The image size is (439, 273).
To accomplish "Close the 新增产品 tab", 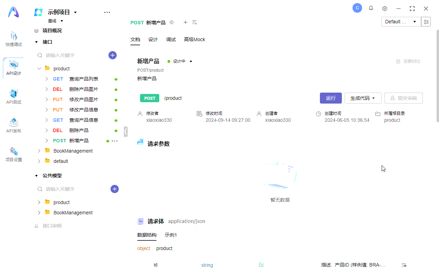I will pyautogui.click(x=172, y=22).
